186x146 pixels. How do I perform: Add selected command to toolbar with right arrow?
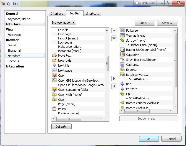pyautogui.click(x=114, y=79)
